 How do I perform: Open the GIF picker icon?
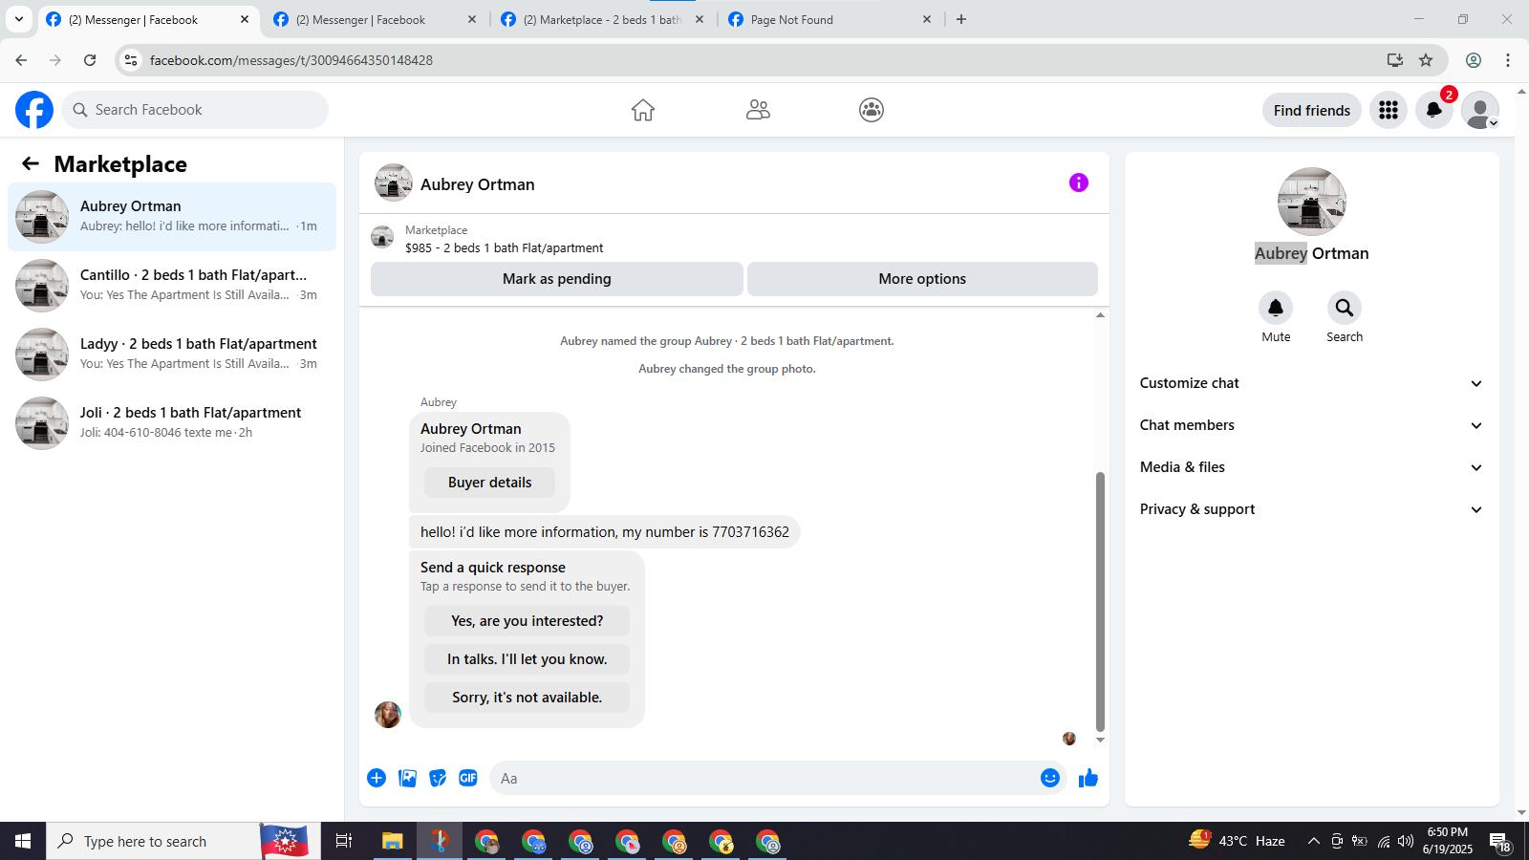[468, 778]
